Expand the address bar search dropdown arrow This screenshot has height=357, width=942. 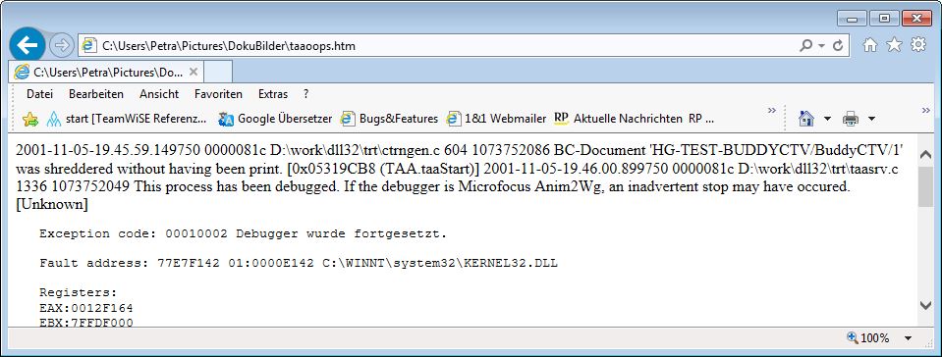click(821, 45)
